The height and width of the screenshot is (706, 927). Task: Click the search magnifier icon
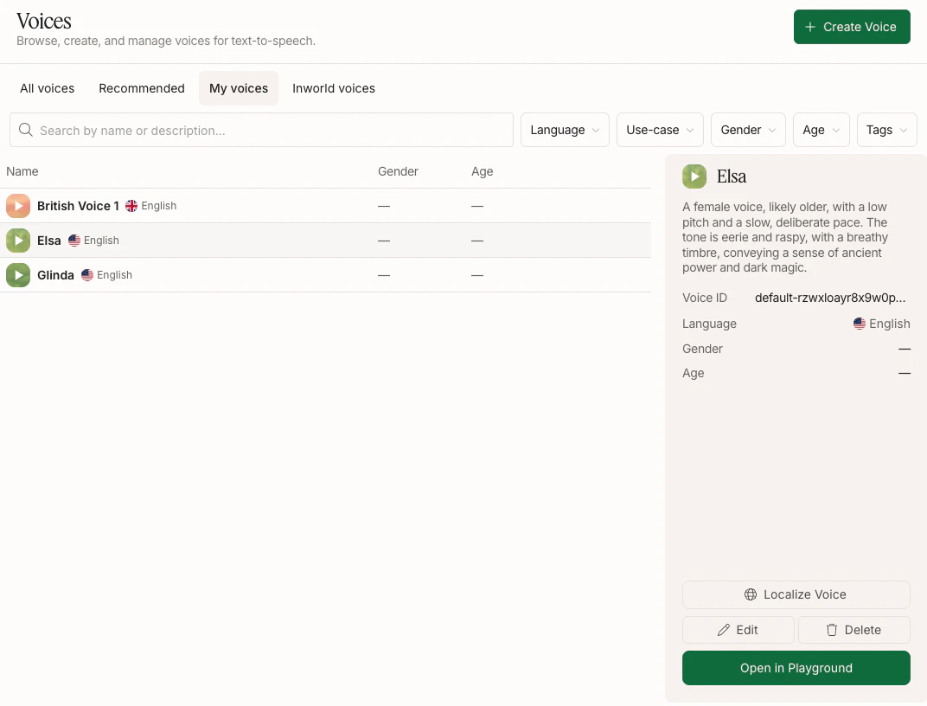click(25, 130)
